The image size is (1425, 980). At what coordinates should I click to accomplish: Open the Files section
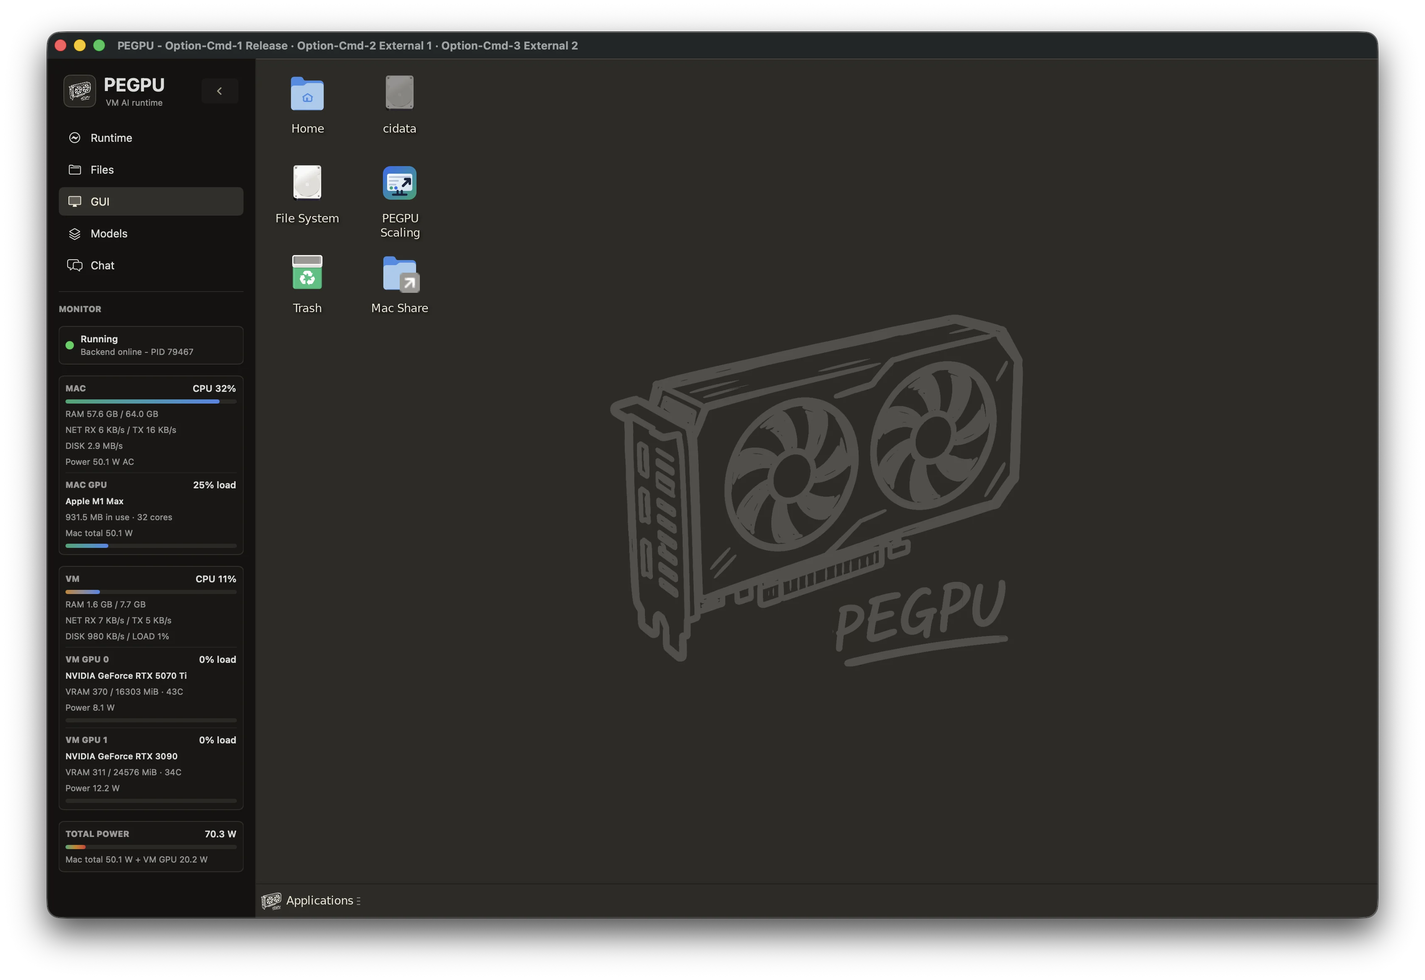(x=151, y=169)
